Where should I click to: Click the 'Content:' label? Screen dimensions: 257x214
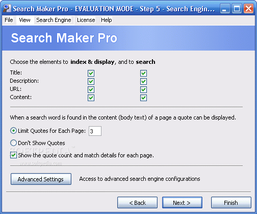click(21, 97)
